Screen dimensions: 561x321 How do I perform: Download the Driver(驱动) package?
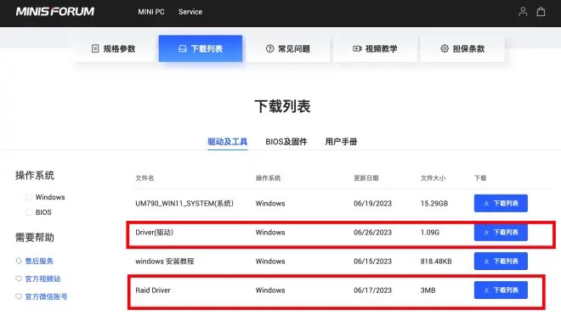point(501,233)
